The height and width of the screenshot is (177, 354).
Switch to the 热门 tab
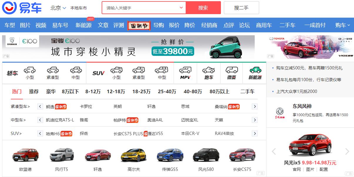(17, 91)
